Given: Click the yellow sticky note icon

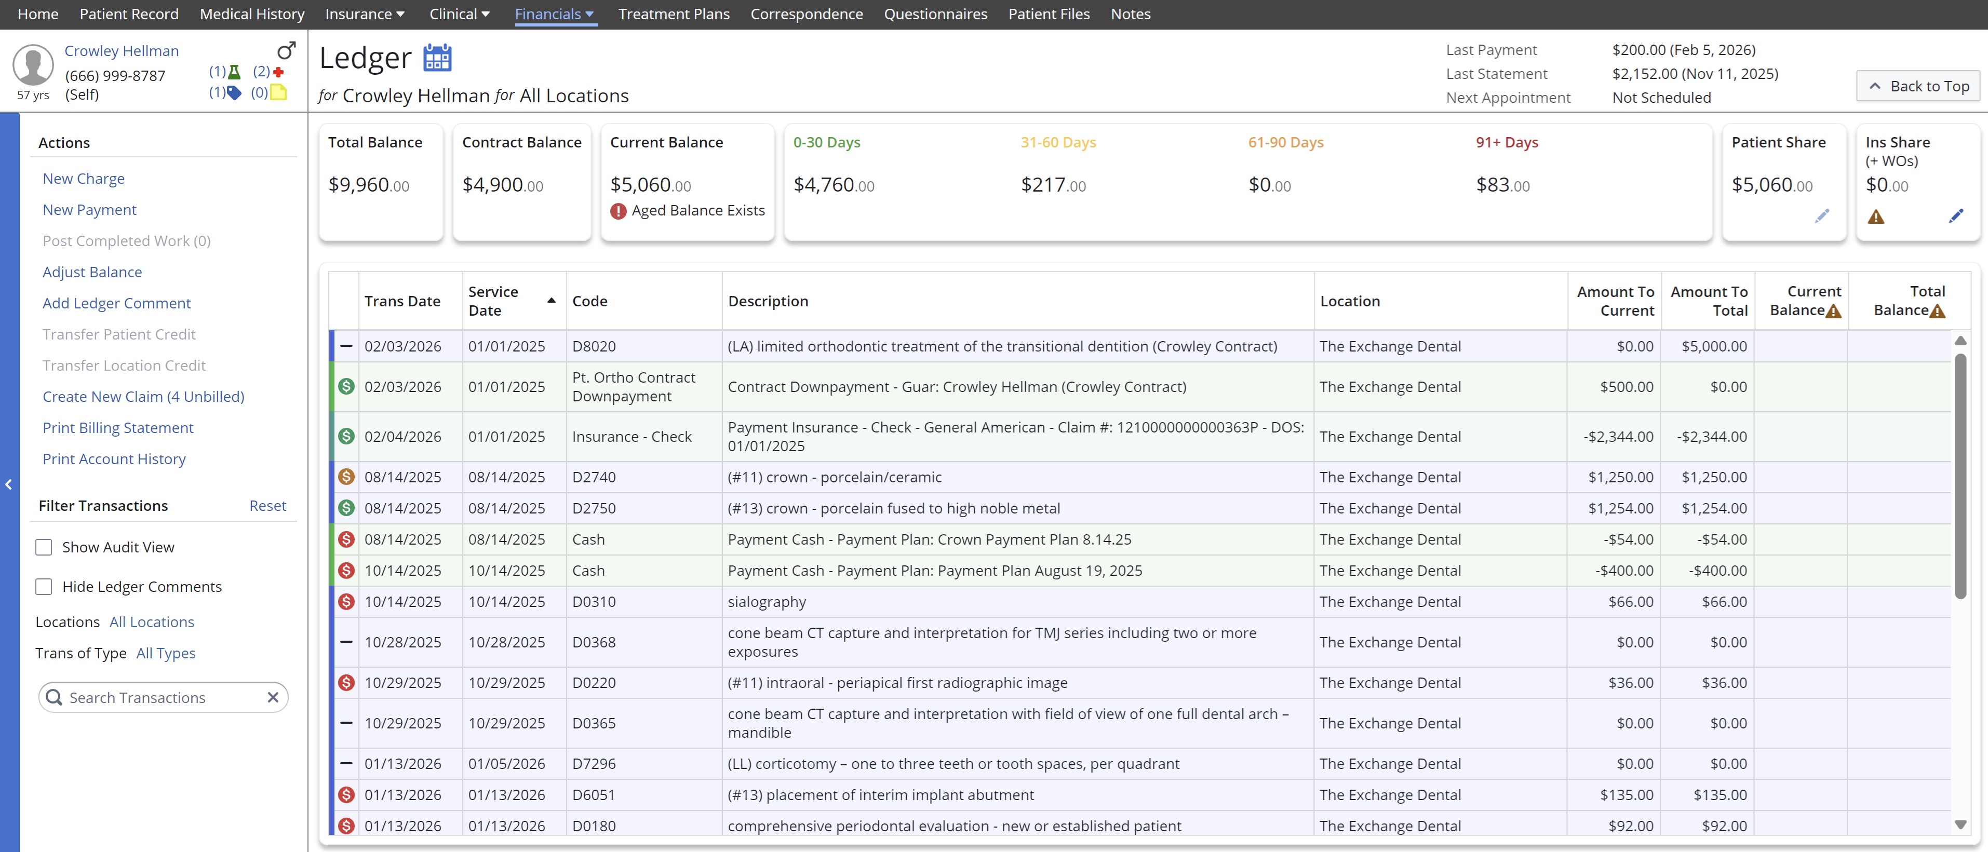Looking at the screenshot, I should click(278, 92).
